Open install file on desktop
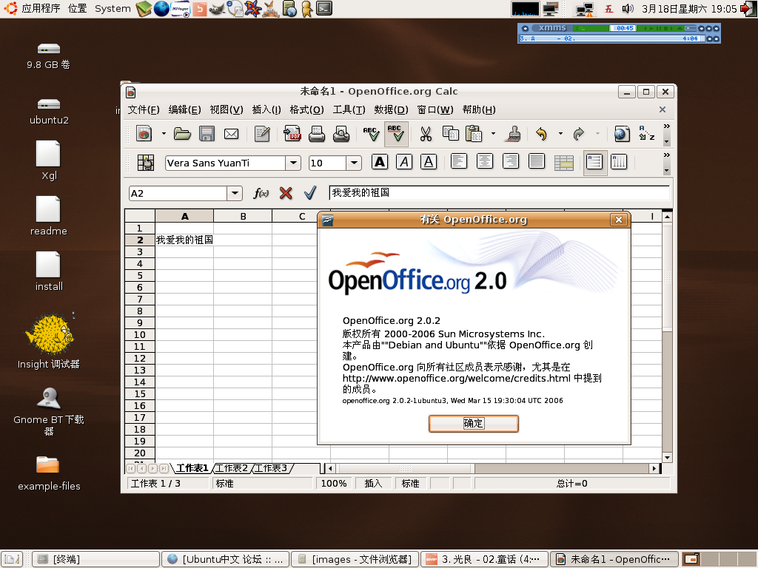This screenshot has height=568, width=758. [49, 271]
